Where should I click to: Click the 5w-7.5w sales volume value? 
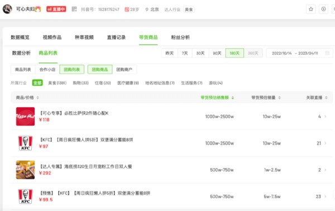[x=272, y=196]
